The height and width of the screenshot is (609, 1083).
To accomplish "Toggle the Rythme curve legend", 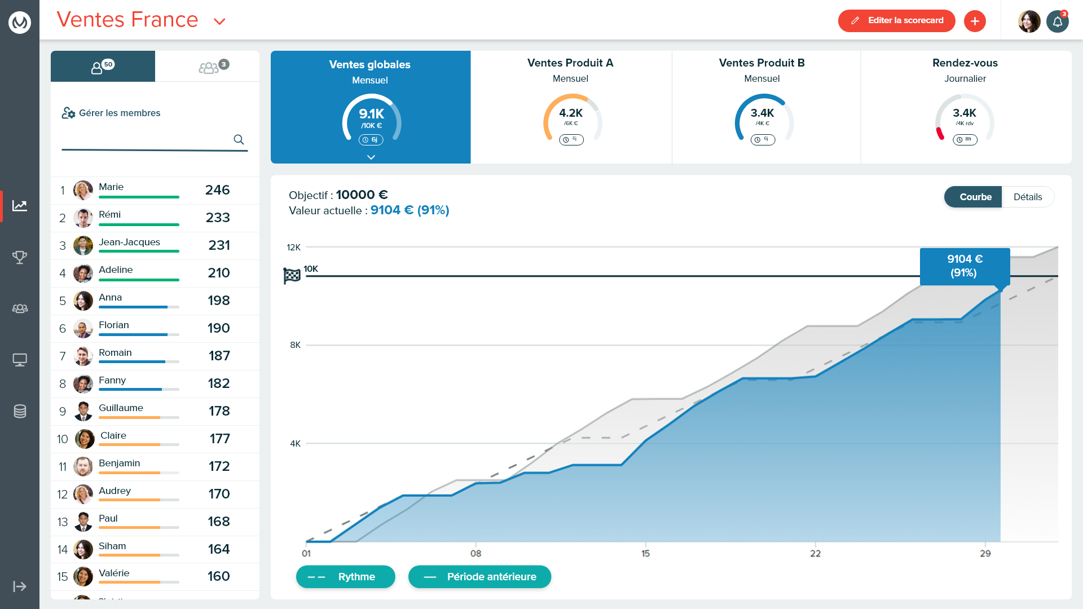I will click(x=345, y=576).
